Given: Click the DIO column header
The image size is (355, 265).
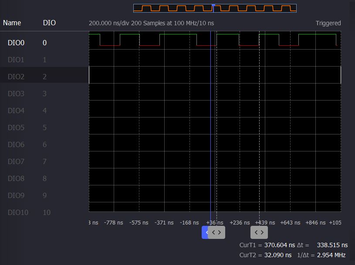Looking at the screenshot, I should [x=49, y=23].
